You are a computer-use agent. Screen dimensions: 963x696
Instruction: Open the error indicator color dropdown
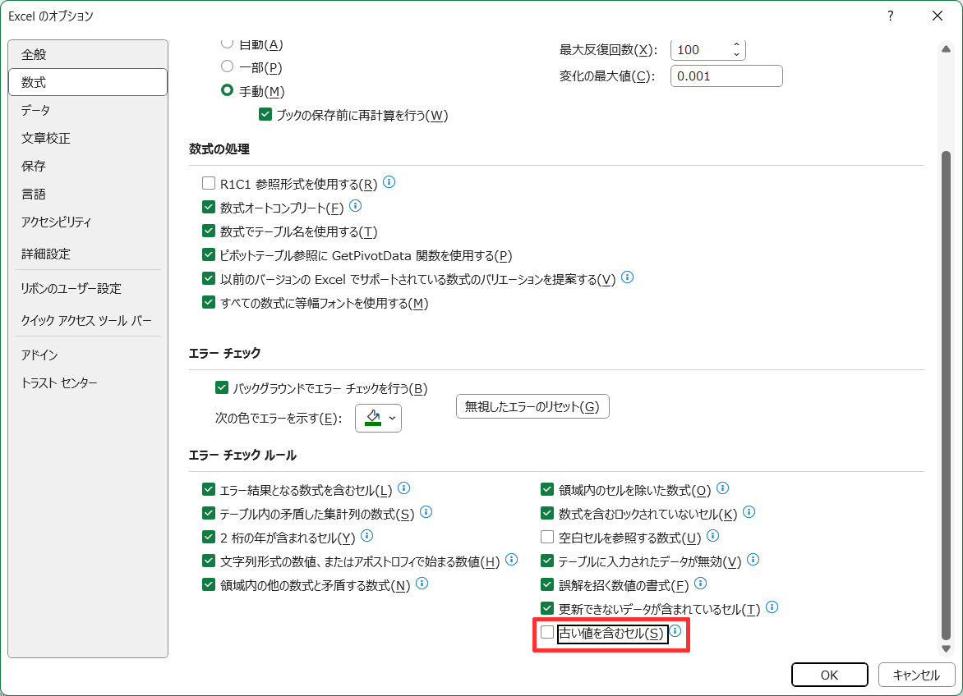pyautogui.click(x=378, y=418)
